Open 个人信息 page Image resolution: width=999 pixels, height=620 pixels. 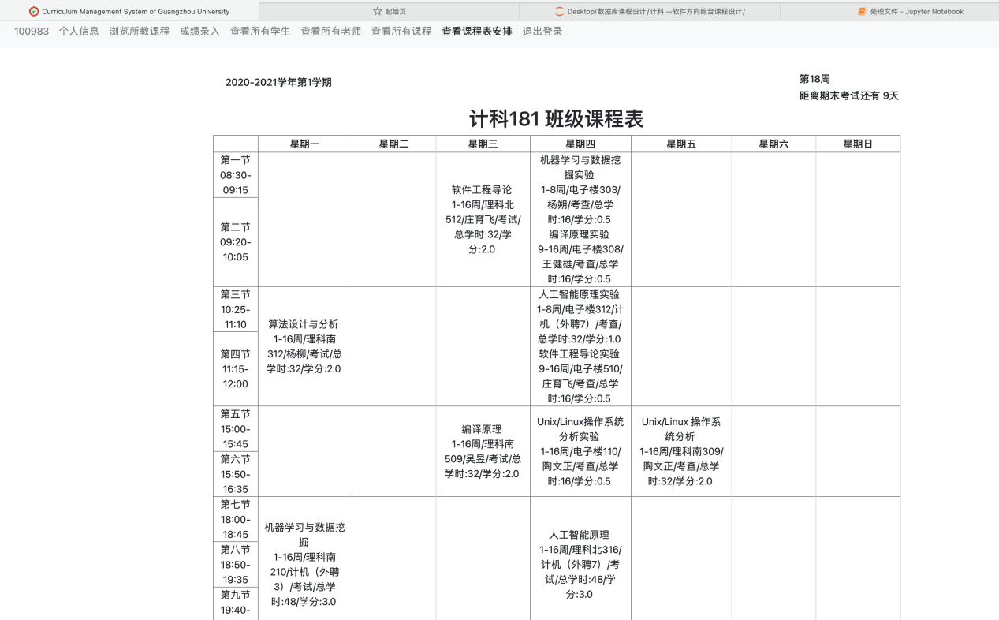point(79,32)
